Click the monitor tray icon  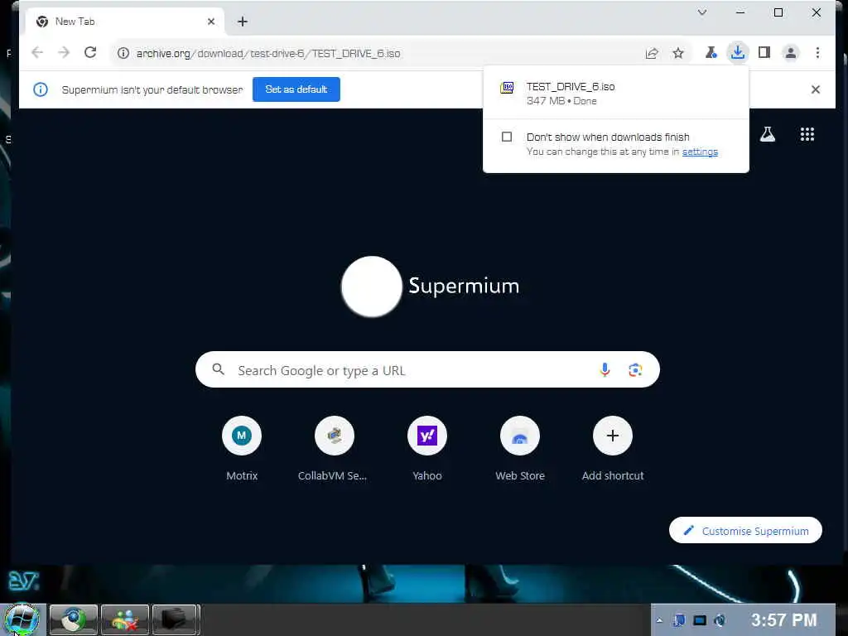click(700, 620)
